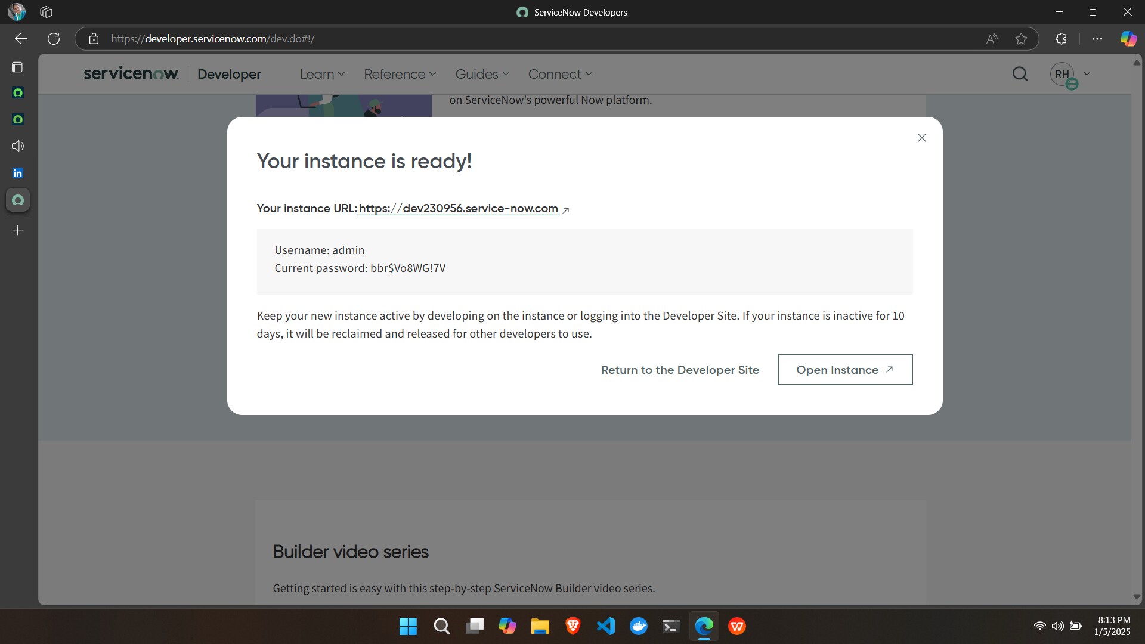Open the Workspaces icon
The width and height of the screenshot is (1145, 644).
[47, 12]
